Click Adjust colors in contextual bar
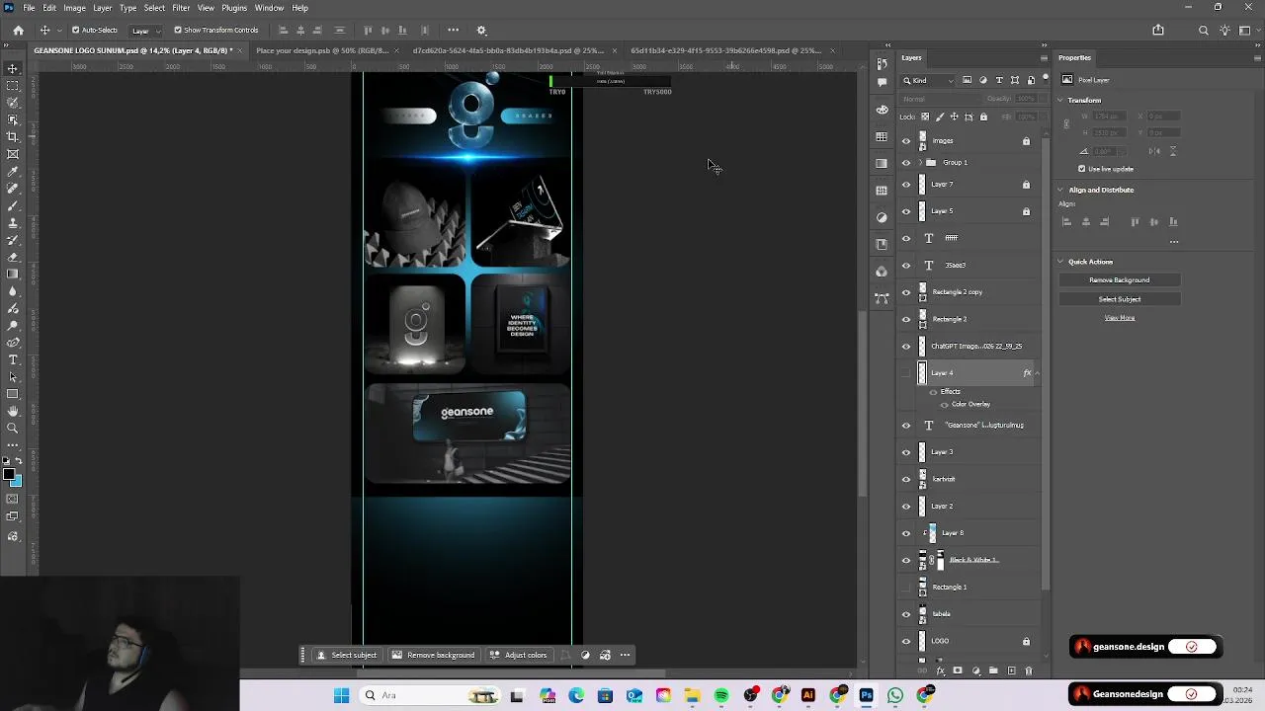 pyautogui.click(x=518, y=655)
